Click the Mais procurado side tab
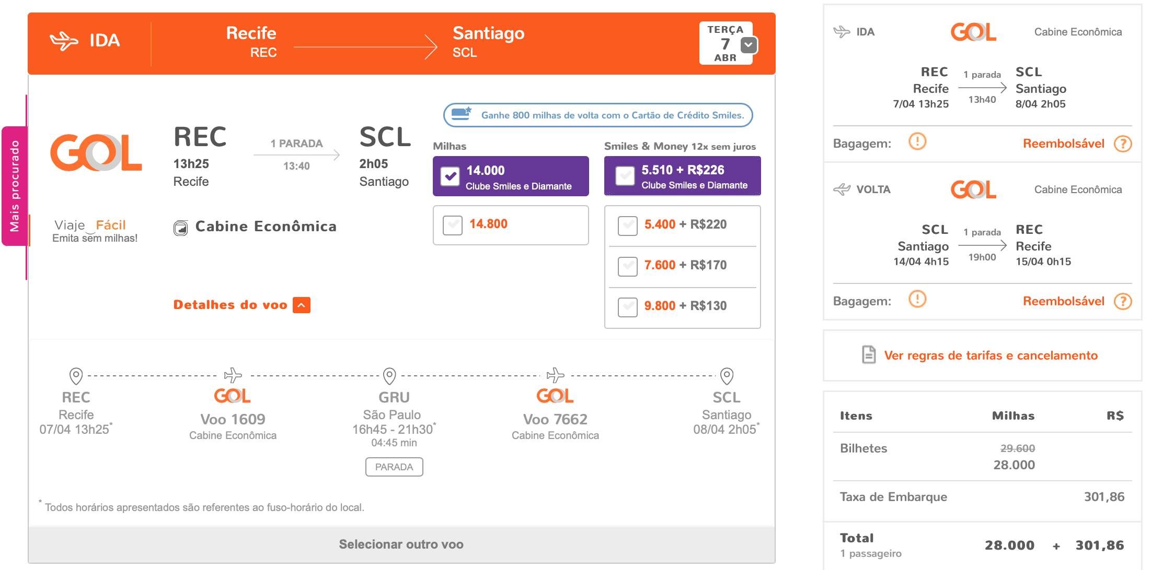 point(15,186)
